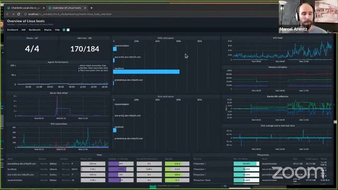Click the 170/184 services OK number
This screenshot has height=190, width=338.
point(84,49)
